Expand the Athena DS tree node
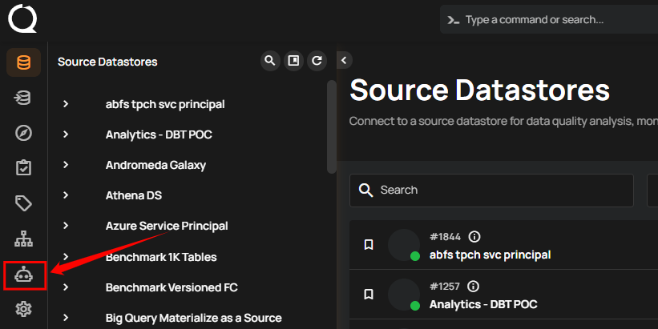 (66, 195)
